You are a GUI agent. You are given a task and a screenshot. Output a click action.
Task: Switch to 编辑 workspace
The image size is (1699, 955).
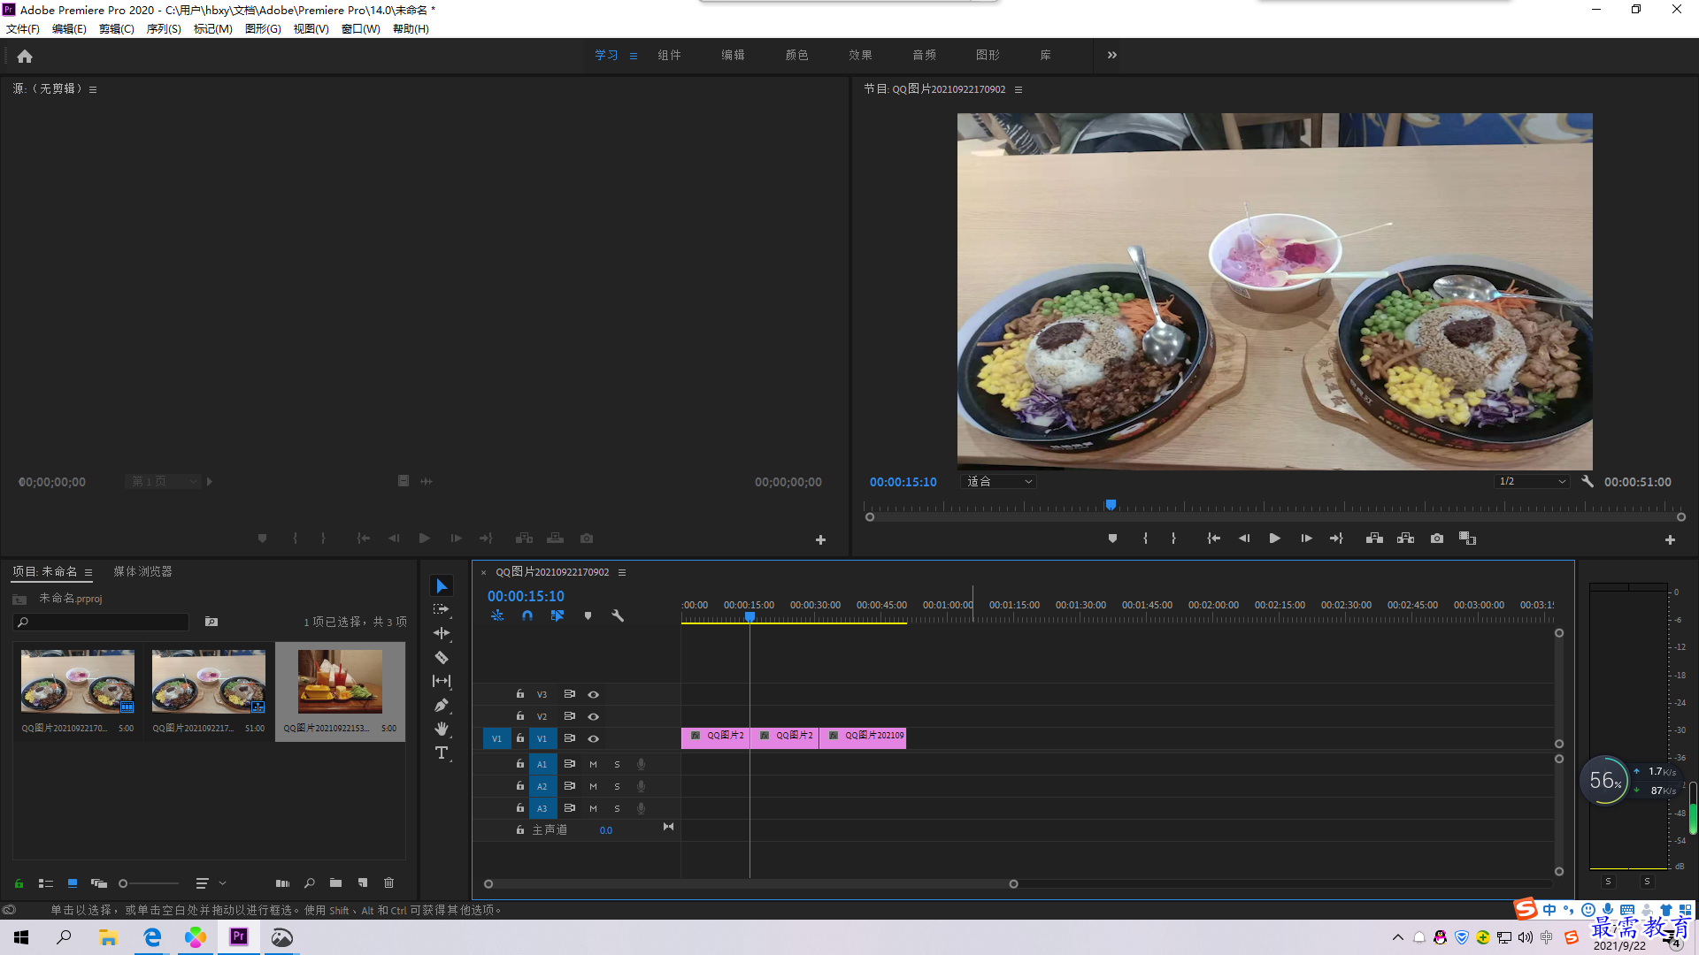click(x=733, y=55)
